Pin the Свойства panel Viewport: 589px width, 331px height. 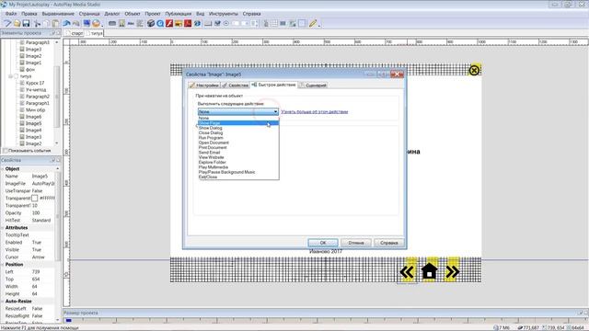(x=52, y=160)
